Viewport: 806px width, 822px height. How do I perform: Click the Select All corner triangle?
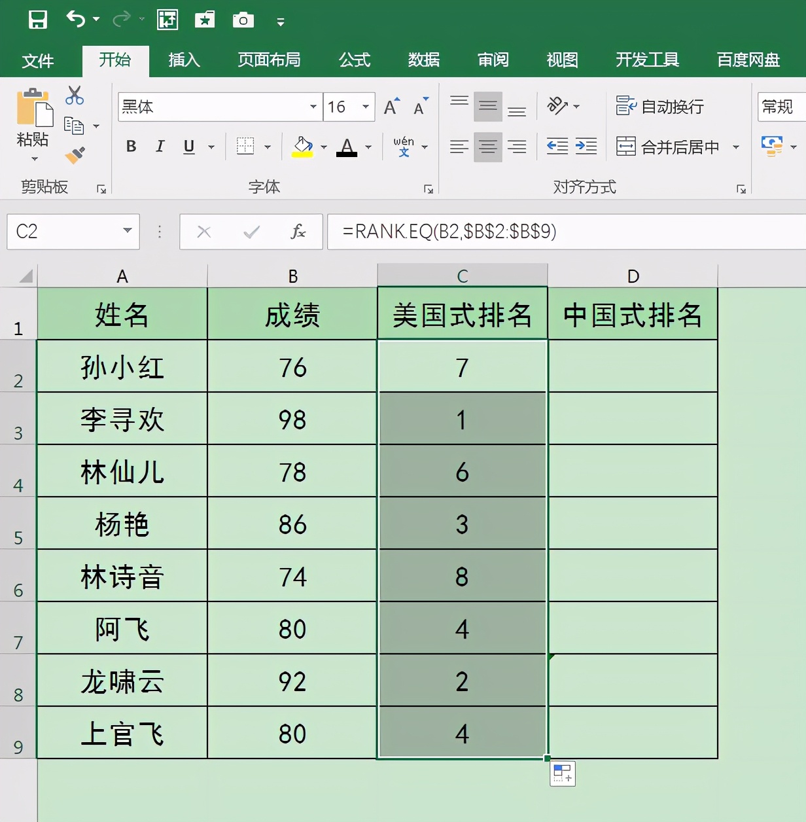tap(26, 276)
